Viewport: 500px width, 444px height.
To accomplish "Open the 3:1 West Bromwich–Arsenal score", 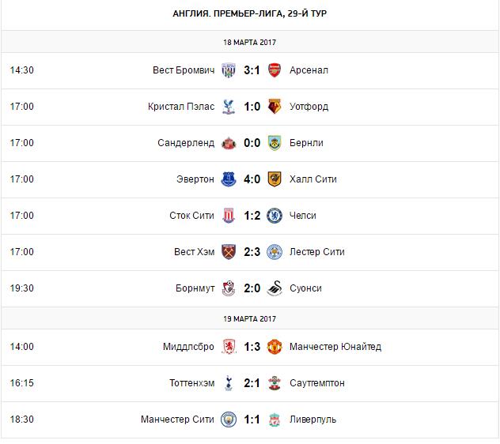I will (252, 70).
